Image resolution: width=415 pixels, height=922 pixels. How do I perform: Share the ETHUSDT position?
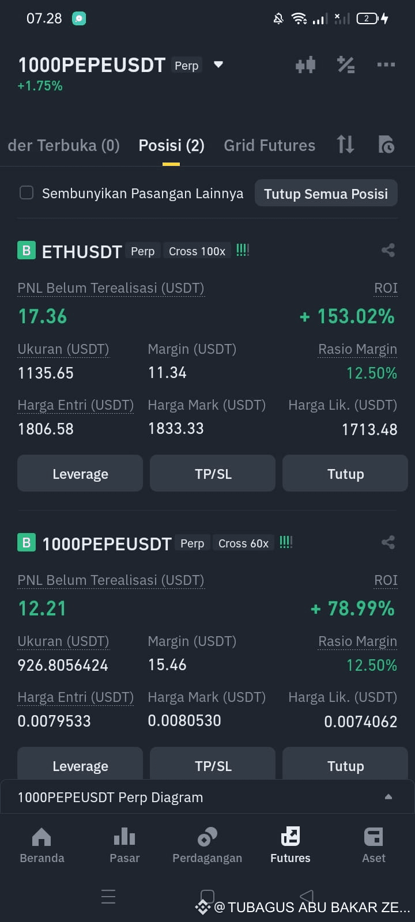point(388,250)
